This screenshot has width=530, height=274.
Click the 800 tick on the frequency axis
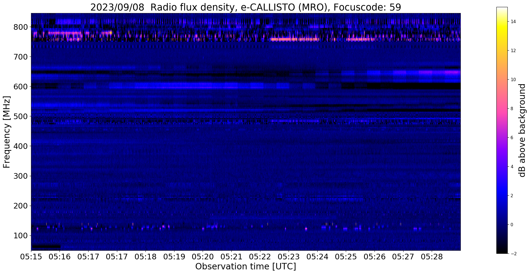point(21,27)
